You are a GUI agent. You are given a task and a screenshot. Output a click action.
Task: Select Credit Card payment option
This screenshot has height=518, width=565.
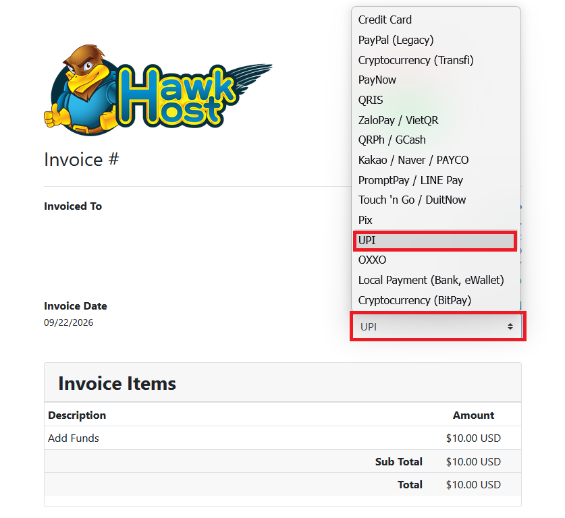pyautogui.click(x=435, y=20)
